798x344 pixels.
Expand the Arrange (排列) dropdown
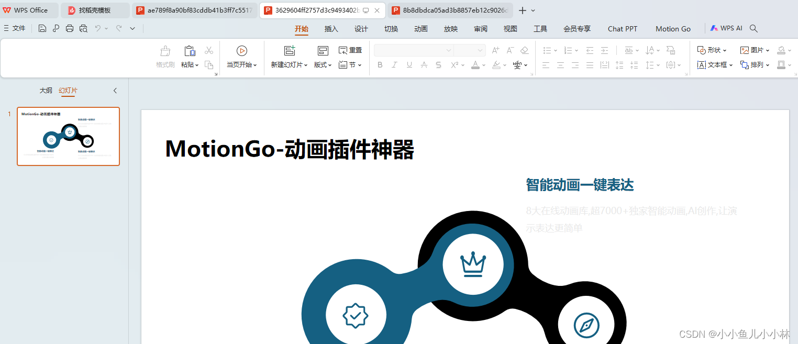(x=755, y=65)
